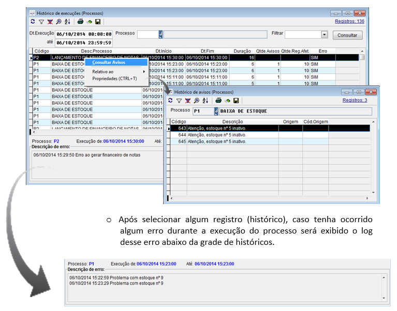Image resolution: width=397 pixels, height=311 pixels.
Task: Click filter funnel icon in execuções toolbar
Action: tap(41, 22)
